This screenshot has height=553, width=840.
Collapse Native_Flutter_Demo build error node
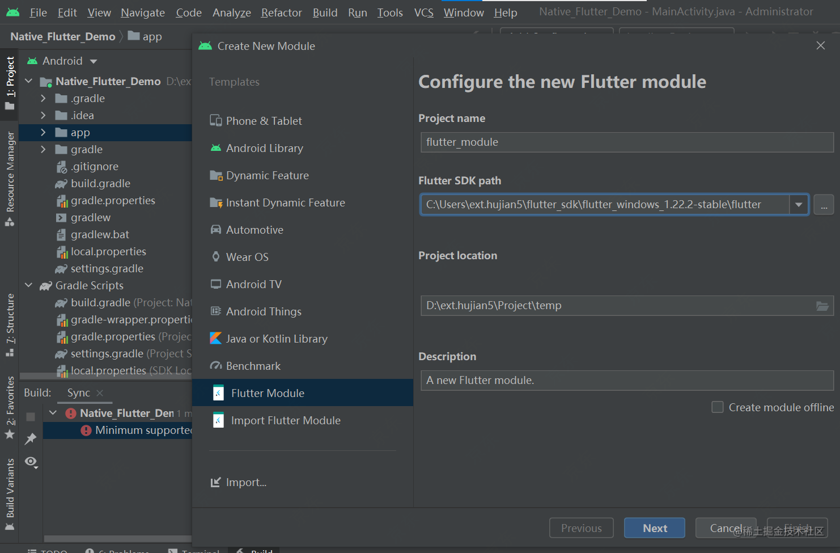tap(53, 413)
